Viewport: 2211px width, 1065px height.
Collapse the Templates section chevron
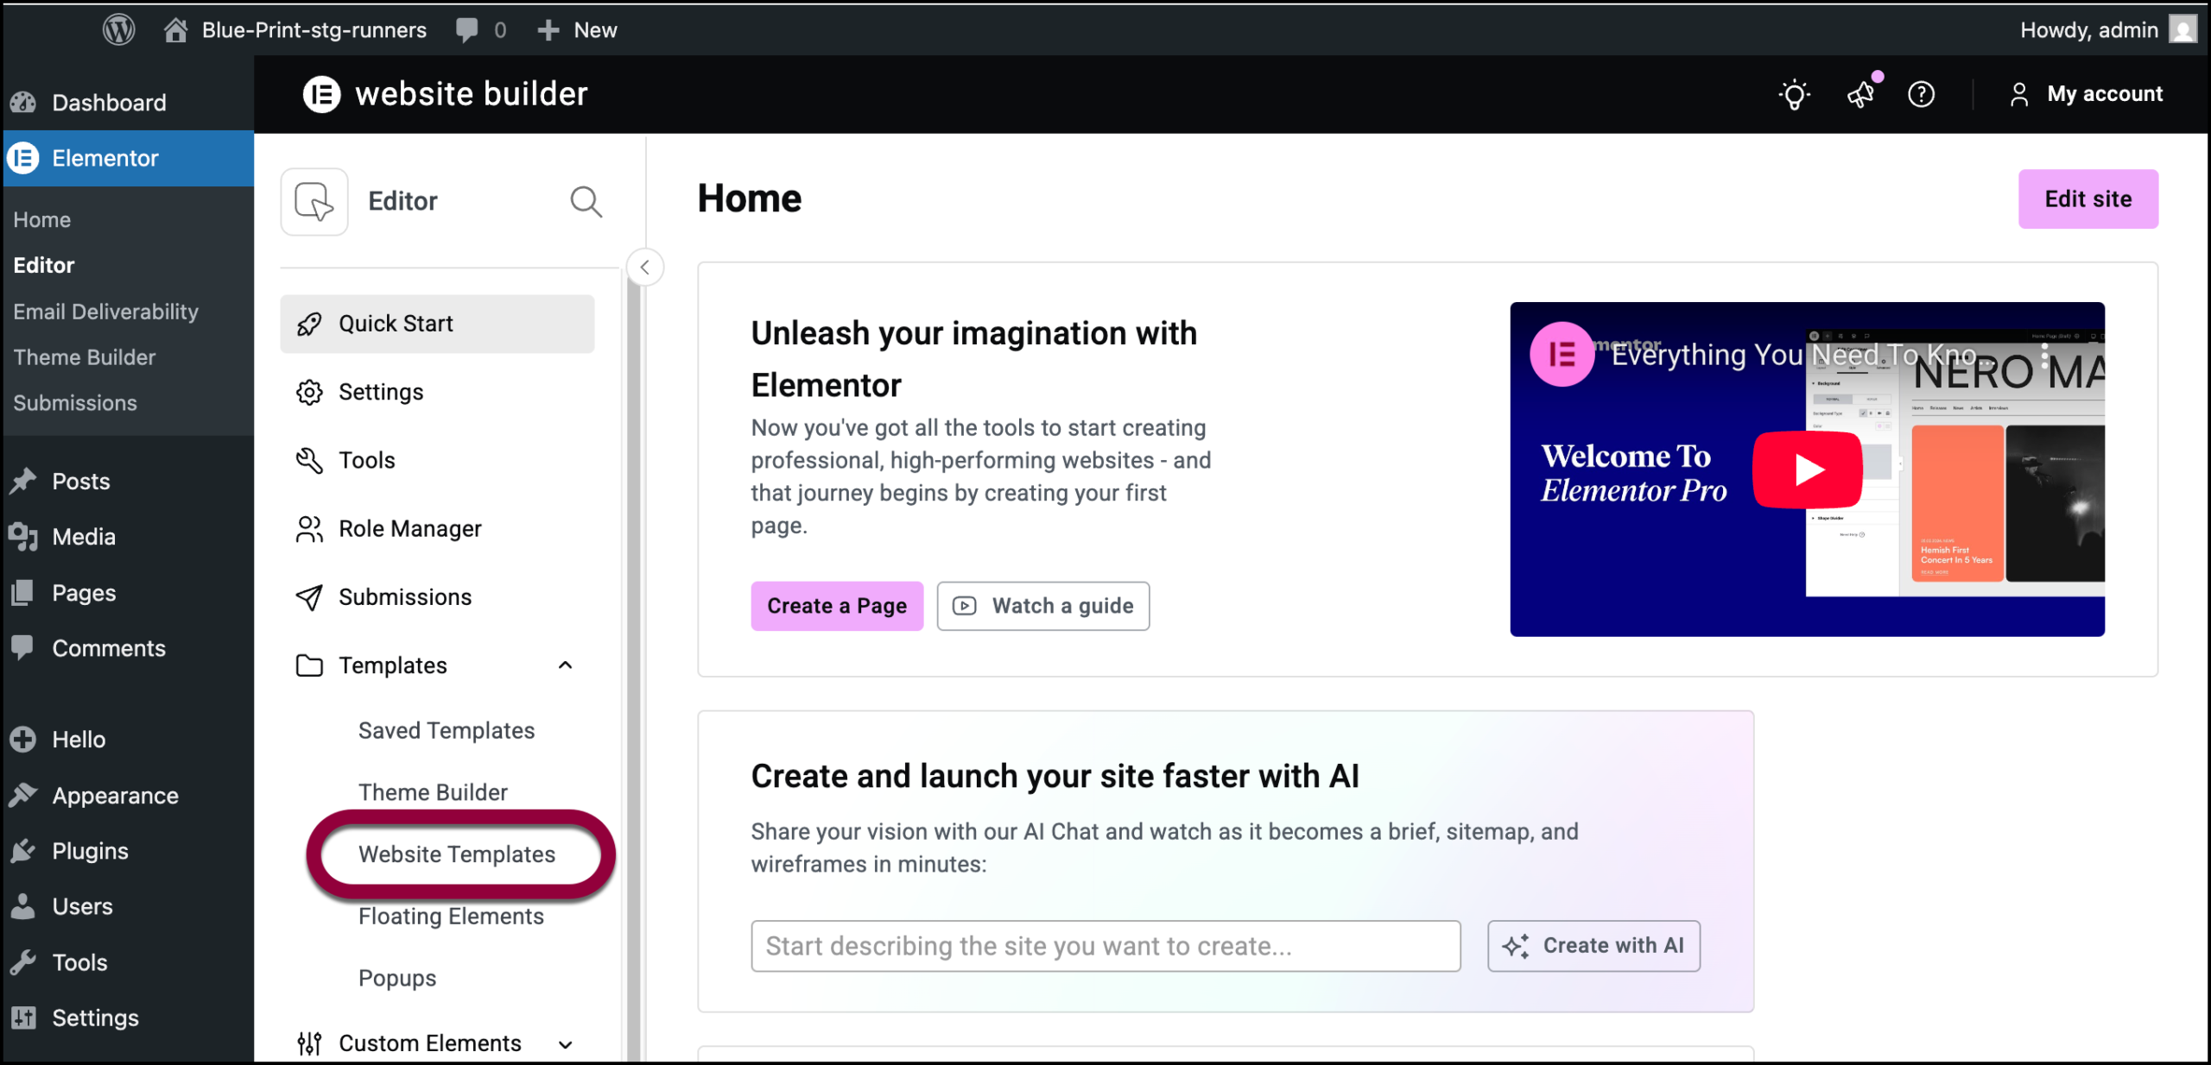point(566,665)
